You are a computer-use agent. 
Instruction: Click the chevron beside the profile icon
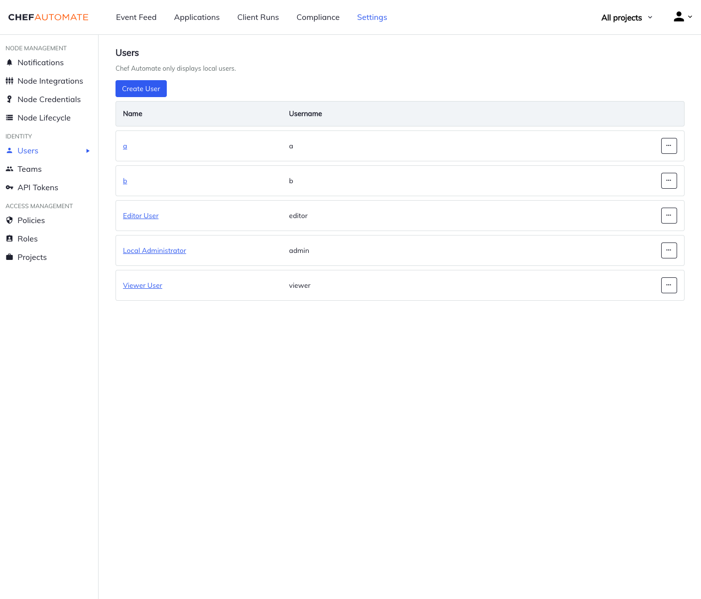[x=690, y=17]
